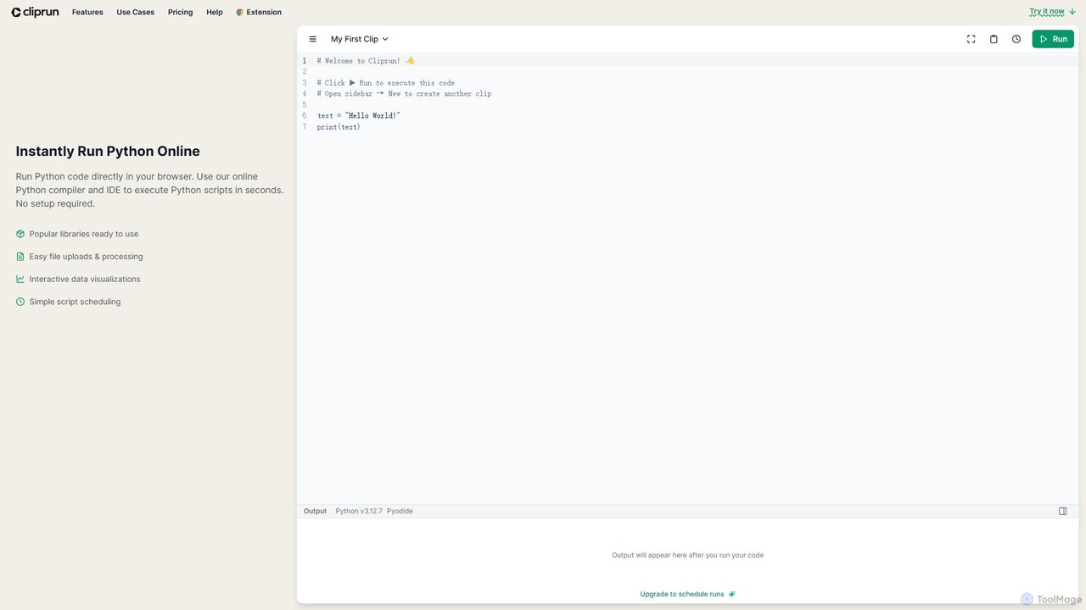The image size is (1086, 610).
Task: Open the Use Cases menu
Action: 136,13
